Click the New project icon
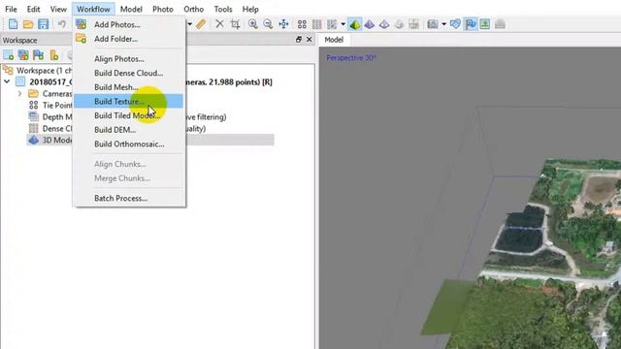The image size is (621, 349). [13, 24]
